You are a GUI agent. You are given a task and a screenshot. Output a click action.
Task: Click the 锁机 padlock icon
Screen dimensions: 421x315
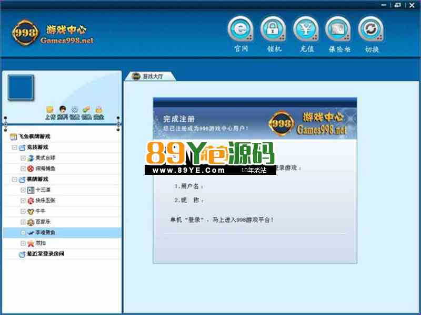click(273, 29)
